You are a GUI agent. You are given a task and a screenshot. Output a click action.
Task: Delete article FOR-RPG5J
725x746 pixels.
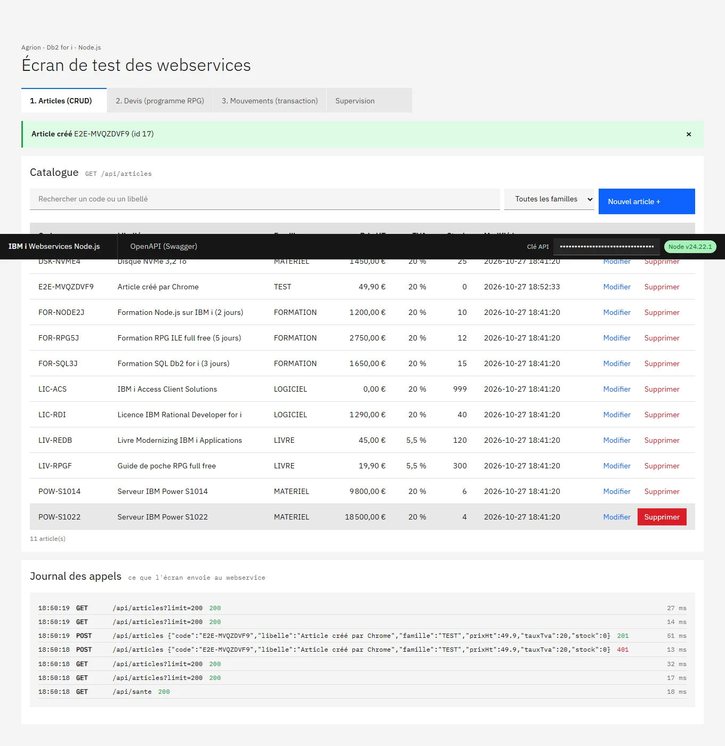662,338
